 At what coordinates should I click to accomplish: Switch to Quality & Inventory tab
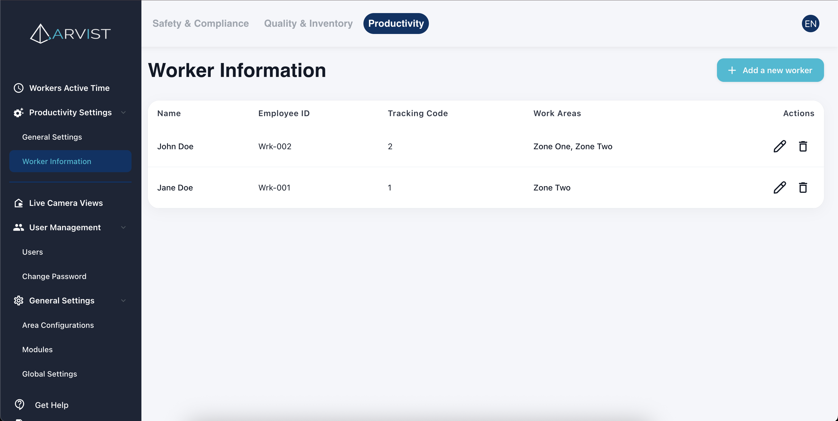(308, 23)
